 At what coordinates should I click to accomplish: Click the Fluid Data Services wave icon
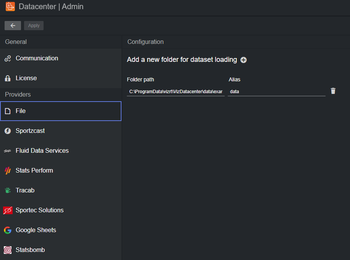(8, 151)
